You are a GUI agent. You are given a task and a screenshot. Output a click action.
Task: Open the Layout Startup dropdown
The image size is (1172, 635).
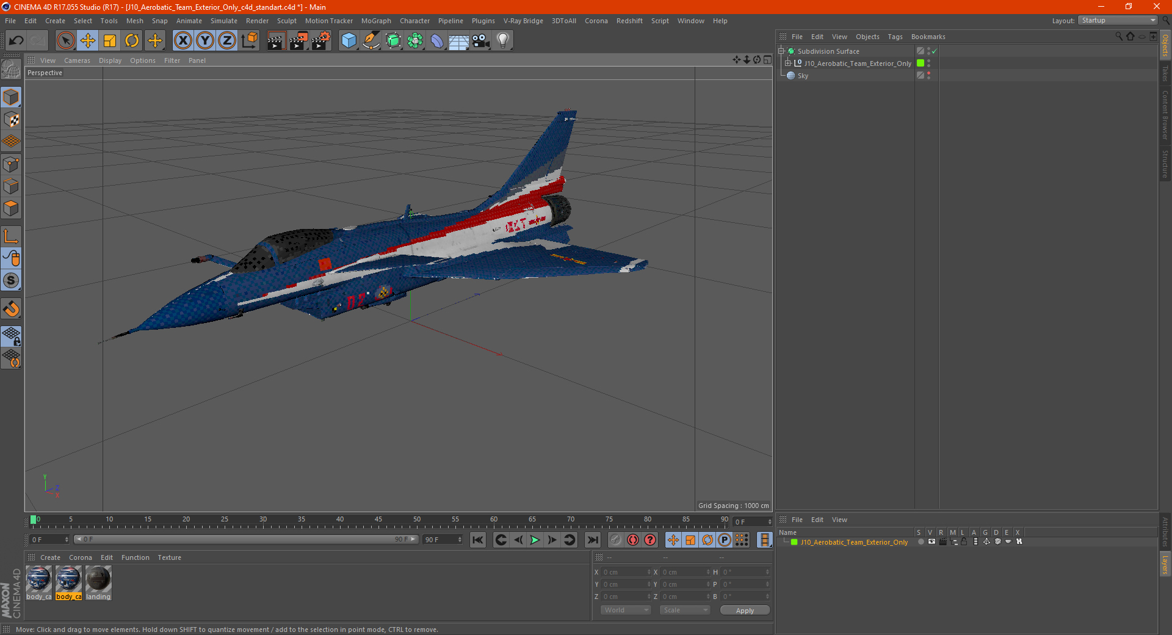point(1118,20)
